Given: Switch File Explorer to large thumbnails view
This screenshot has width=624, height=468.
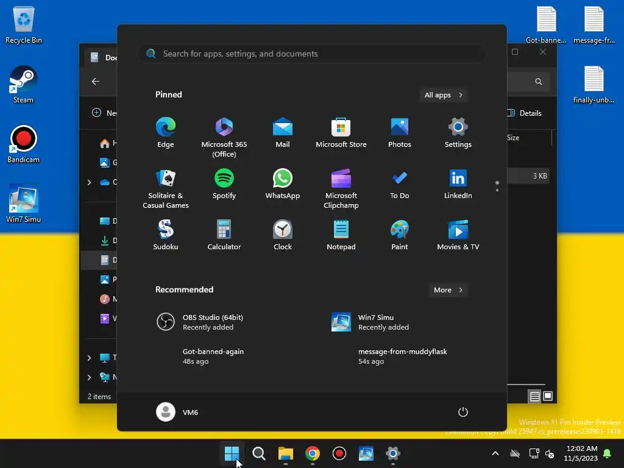Looking at the screenshot, I should coord(548,396).
